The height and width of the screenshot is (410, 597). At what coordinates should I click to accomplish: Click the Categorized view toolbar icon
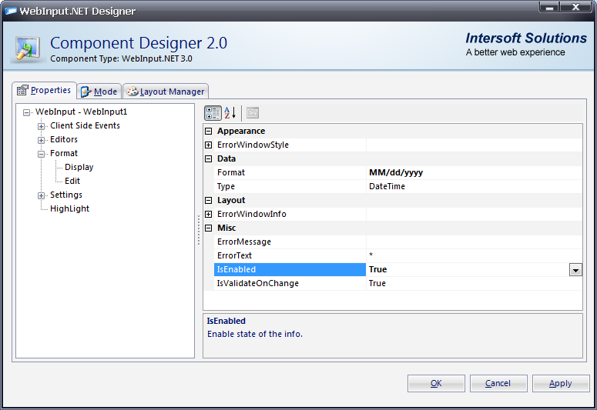point(213,113)
